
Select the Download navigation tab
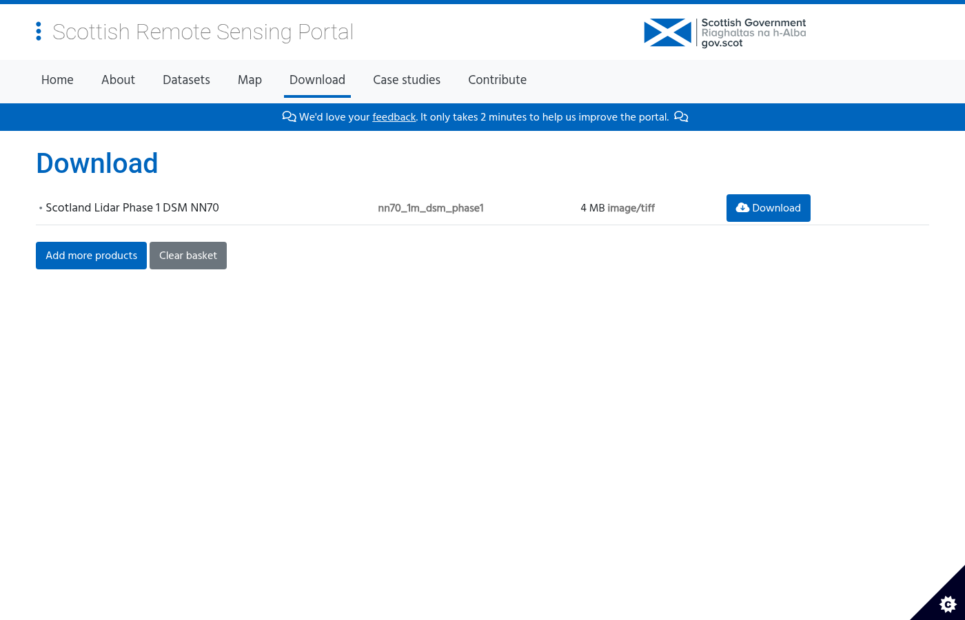(317, 80)
